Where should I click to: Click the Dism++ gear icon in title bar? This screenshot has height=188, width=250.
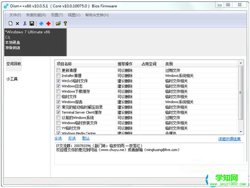pyautogui.click(x=6, y=6)
